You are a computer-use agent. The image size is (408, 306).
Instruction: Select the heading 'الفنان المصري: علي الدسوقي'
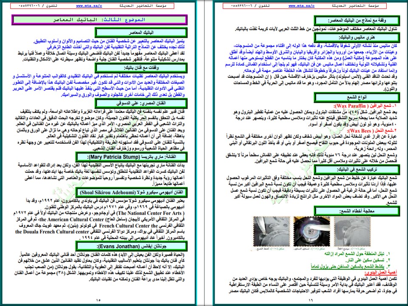[141, 103]
